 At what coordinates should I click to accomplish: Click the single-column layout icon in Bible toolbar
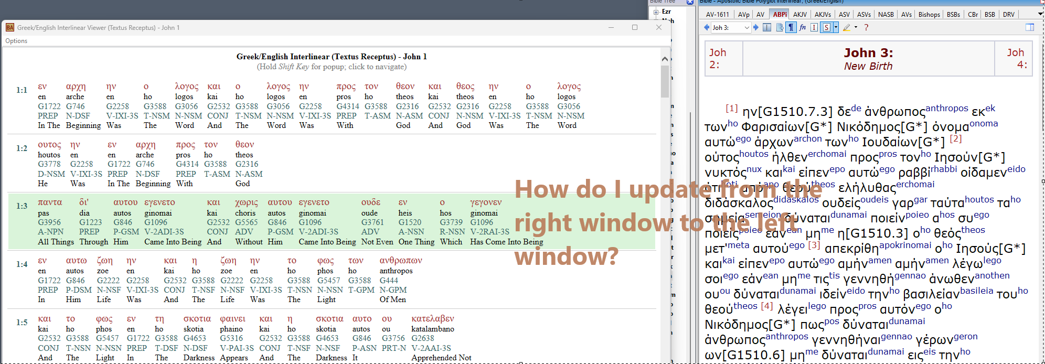click(767, 27)
